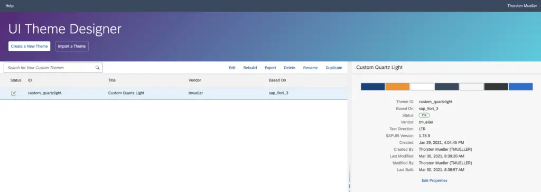Click the search magnifier icon
Viewport: 541px width, 192px height.
click(x=98, y=68)
